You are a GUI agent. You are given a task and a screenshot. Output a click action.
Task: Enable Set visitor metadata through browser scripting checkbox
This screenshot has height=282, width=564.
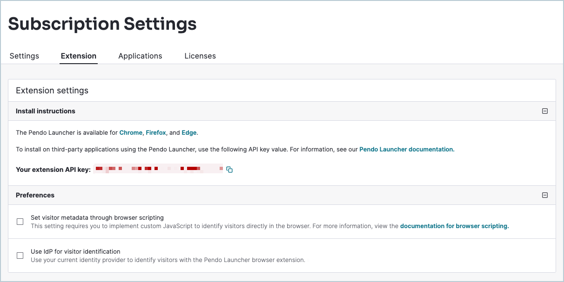click(20, 222)
